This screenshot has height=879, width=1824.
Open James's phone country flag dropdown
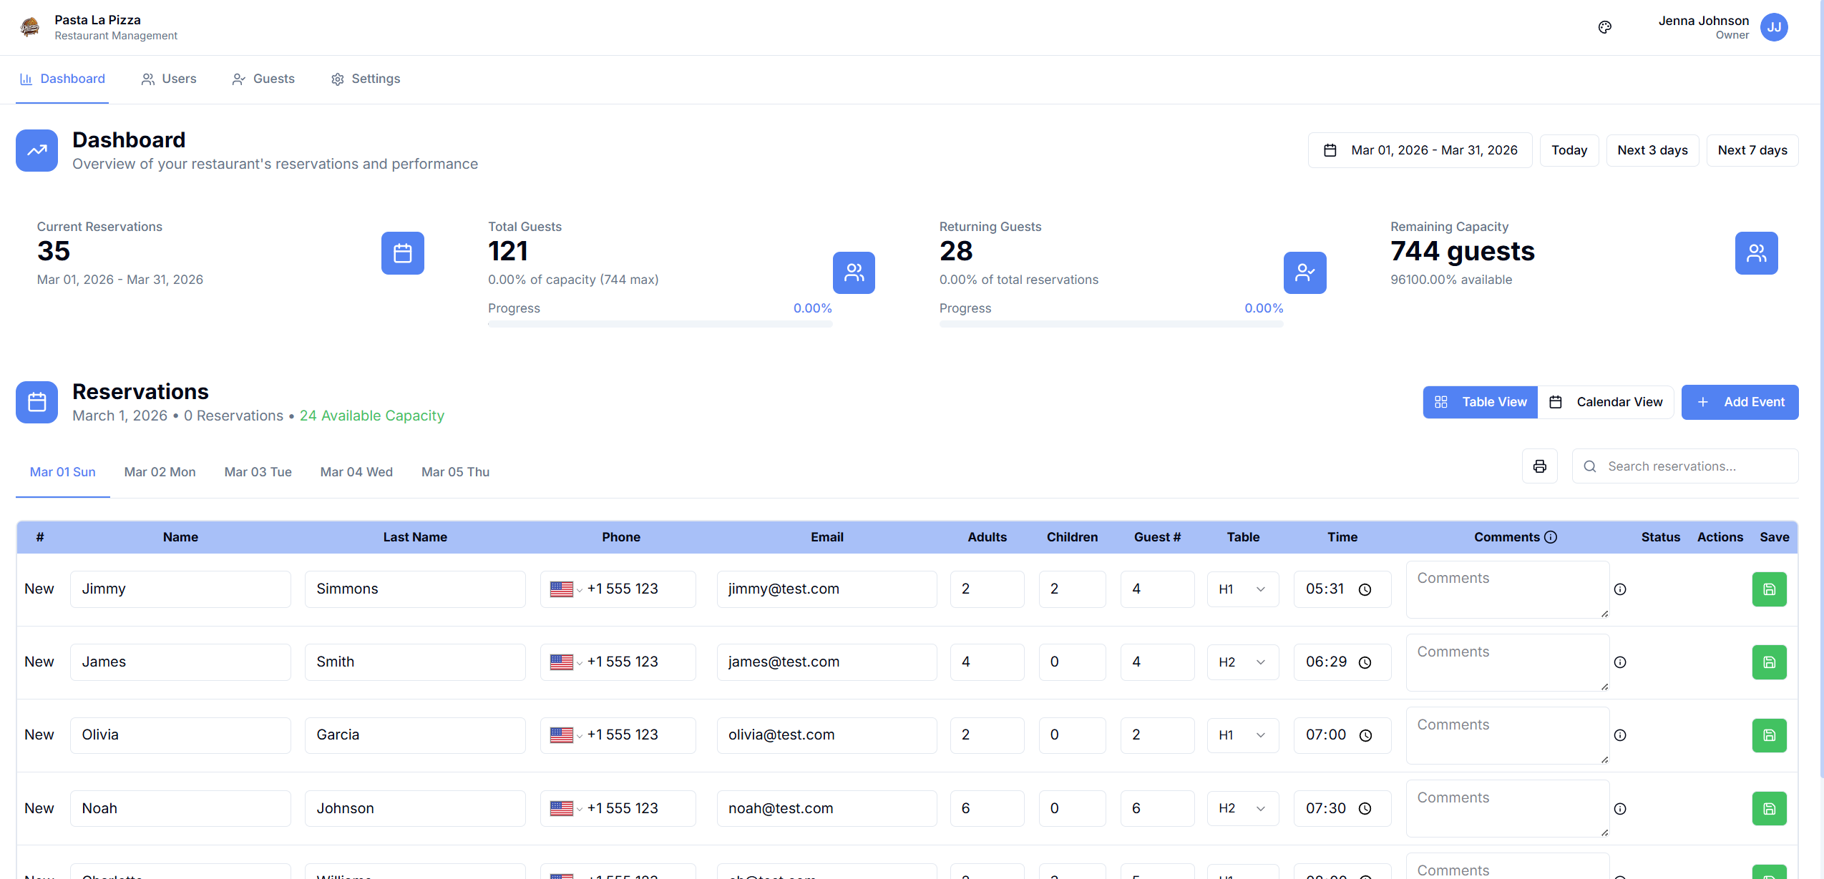point(566,662)
